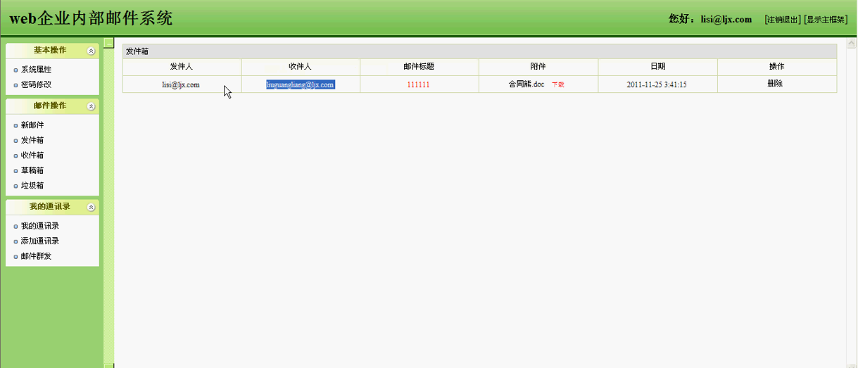Click web企业内部邮件系统 title
This screenshot has width=858, height=368.
pos(91,19)
